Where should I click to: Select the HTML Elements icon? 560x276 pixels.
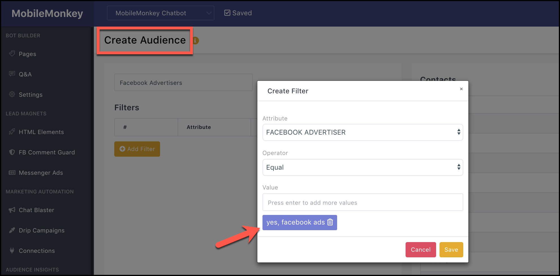pos(12,132)
